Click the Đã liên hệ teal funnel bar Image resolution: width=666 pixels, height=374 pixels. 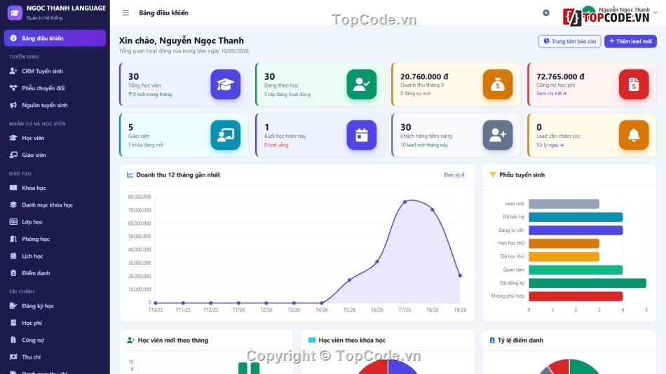click(x=576, y=217)
